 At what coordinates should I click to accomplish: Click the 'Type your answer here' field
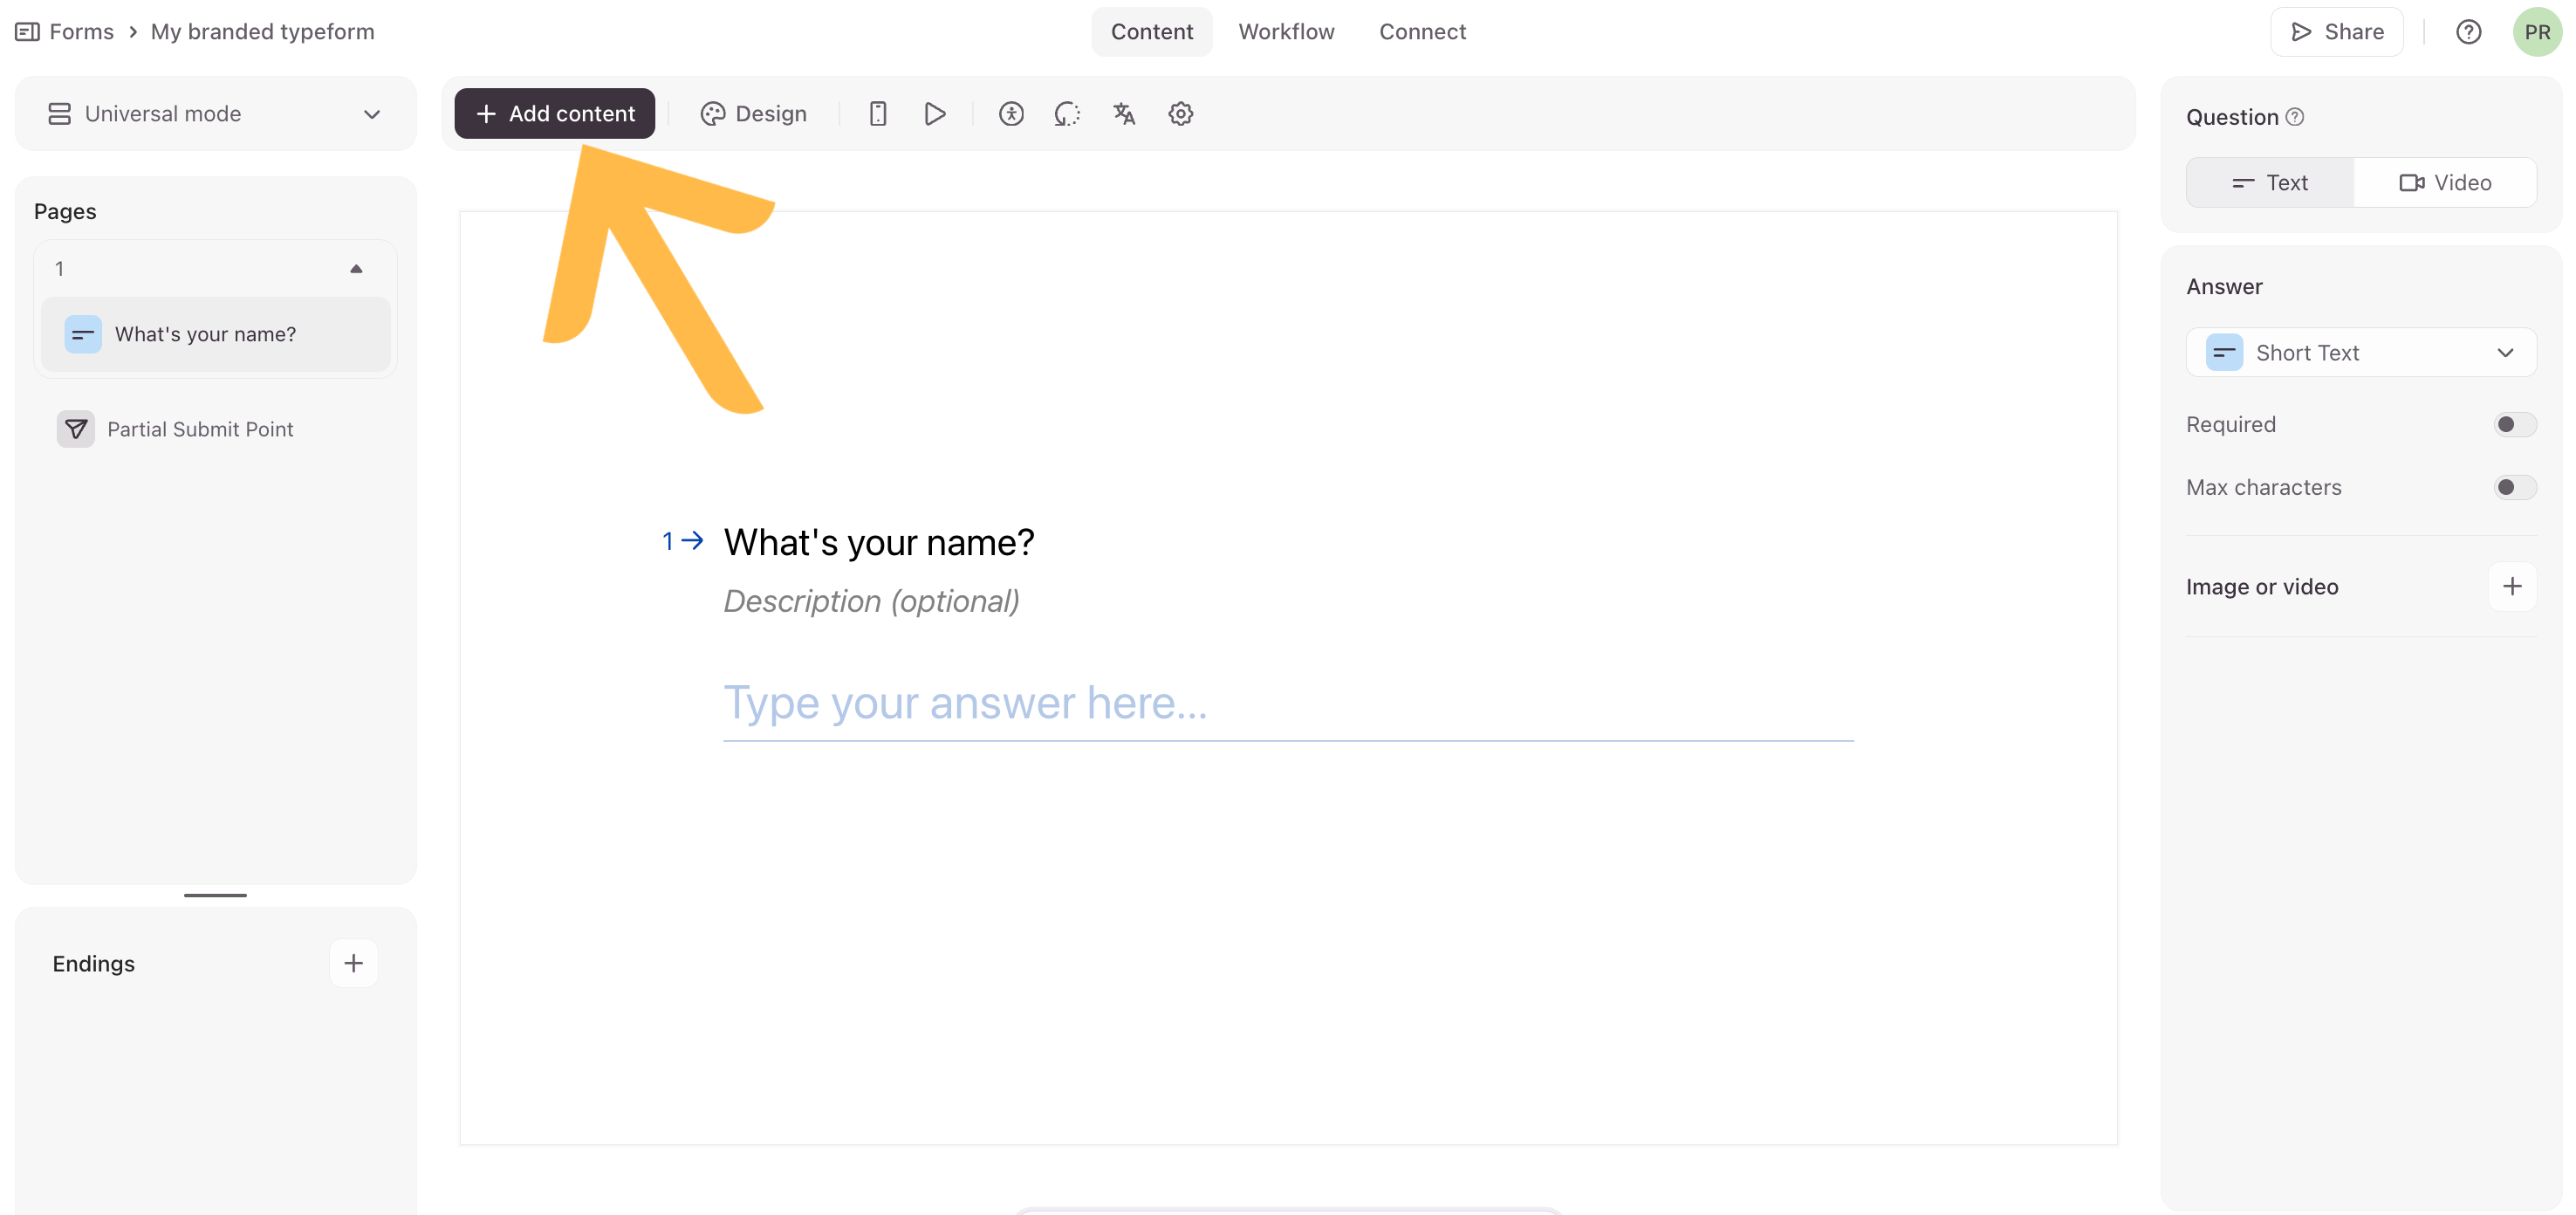pyautogui.click(x=1287, y=703)
